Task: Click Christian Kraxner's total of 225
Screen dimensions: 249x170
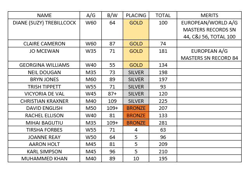Action: pyautogui.click(x=163, y=100)
